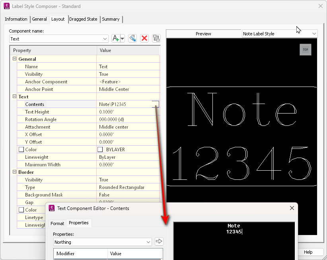Open the Summary tab
The width and height of the screenshot is (327, 260).
click(111, 19)
